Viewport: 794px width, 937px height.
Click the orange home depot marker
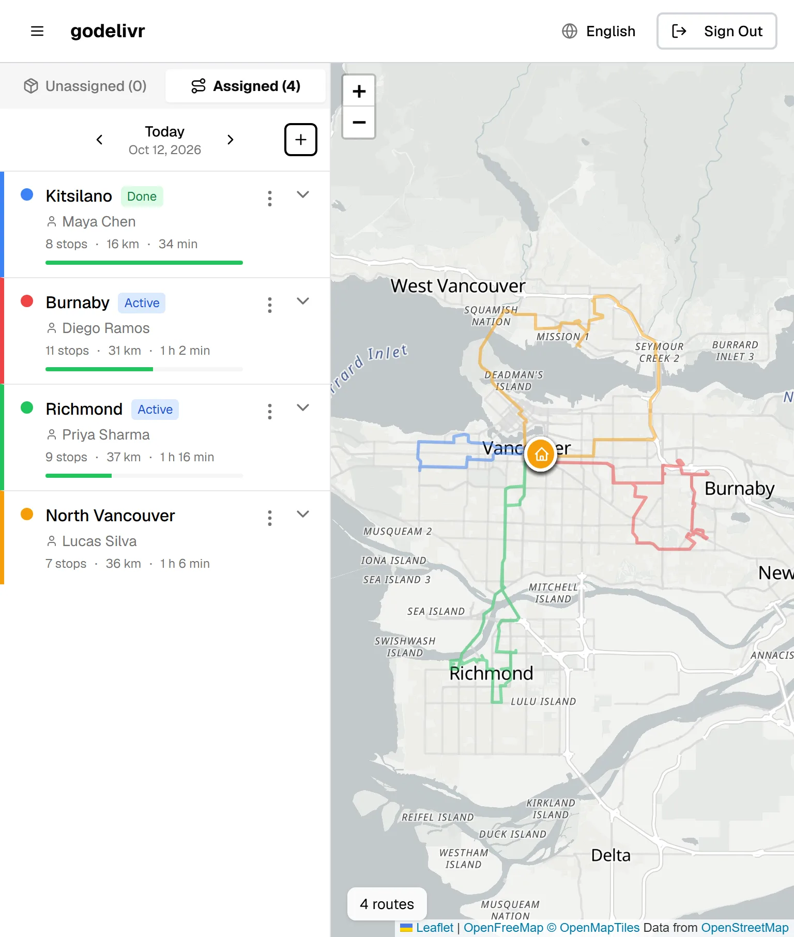(x=541, y=454)
